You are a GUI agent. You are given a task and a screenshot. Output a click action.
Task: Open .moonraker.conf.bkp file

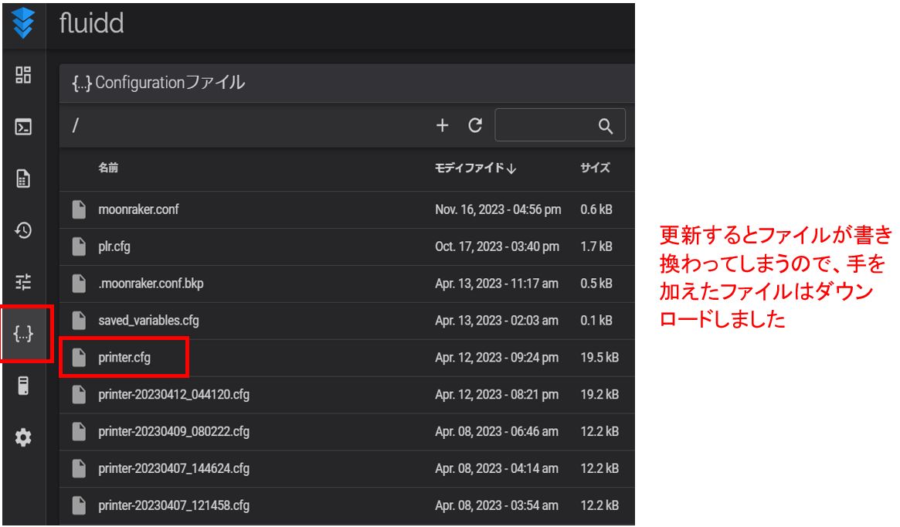151,284
